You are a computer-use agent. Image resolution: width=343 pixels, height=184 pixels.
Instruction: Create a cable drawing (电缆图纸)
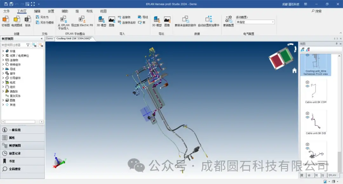click(x=17, y=21)
